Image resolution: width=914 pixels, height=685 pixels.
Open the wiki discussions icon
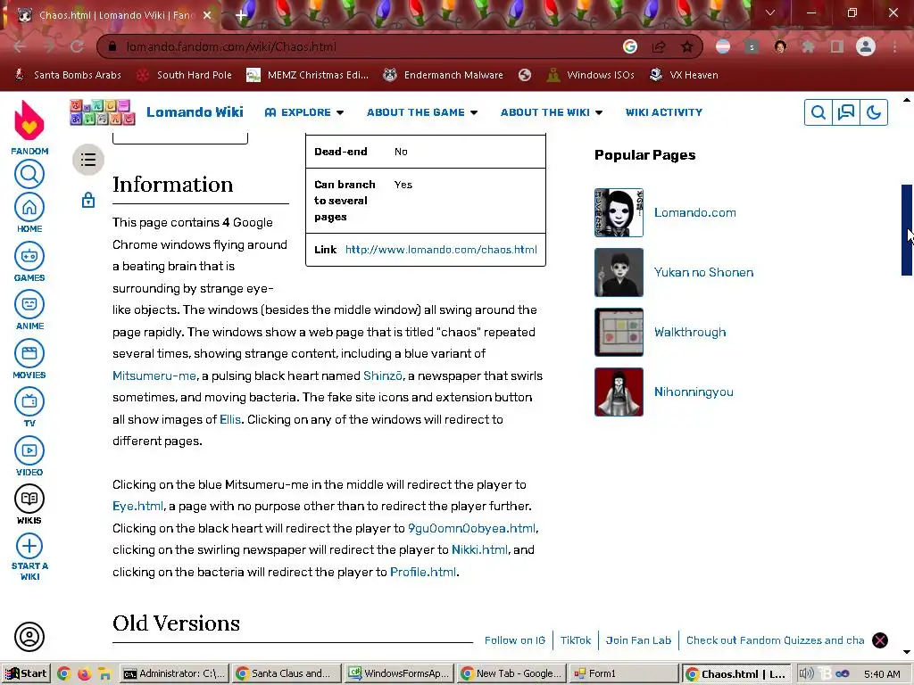(x=846, y=112)
